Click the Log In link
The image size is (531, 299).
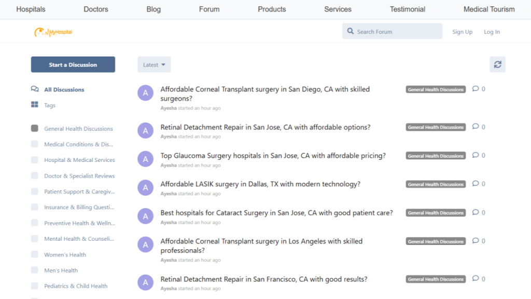[x=492, y=32]
